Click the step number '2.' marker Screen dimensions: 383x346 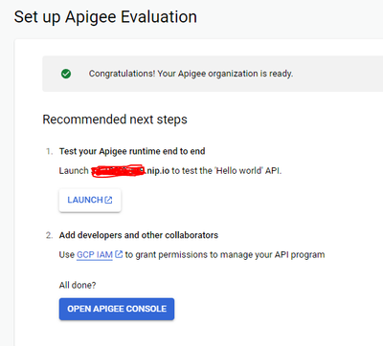(49, 235)
